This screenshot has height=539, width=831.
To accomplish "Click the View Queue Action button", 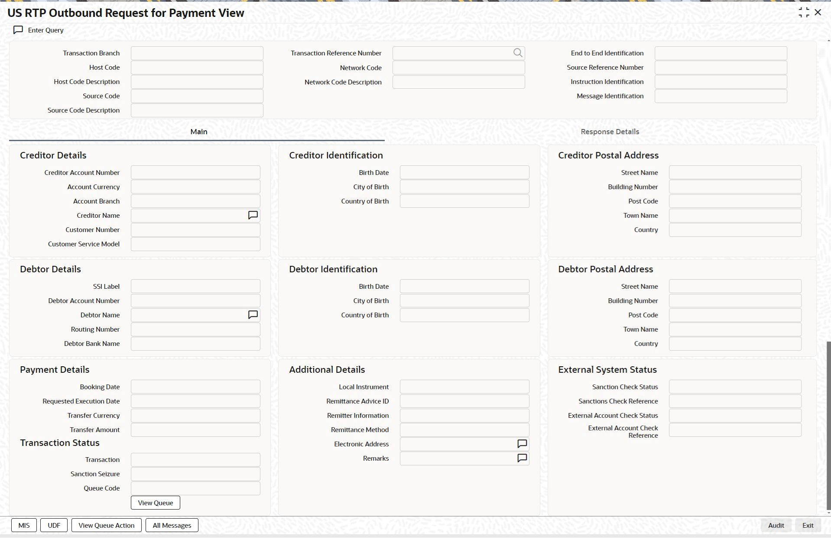I will (107, 525).
